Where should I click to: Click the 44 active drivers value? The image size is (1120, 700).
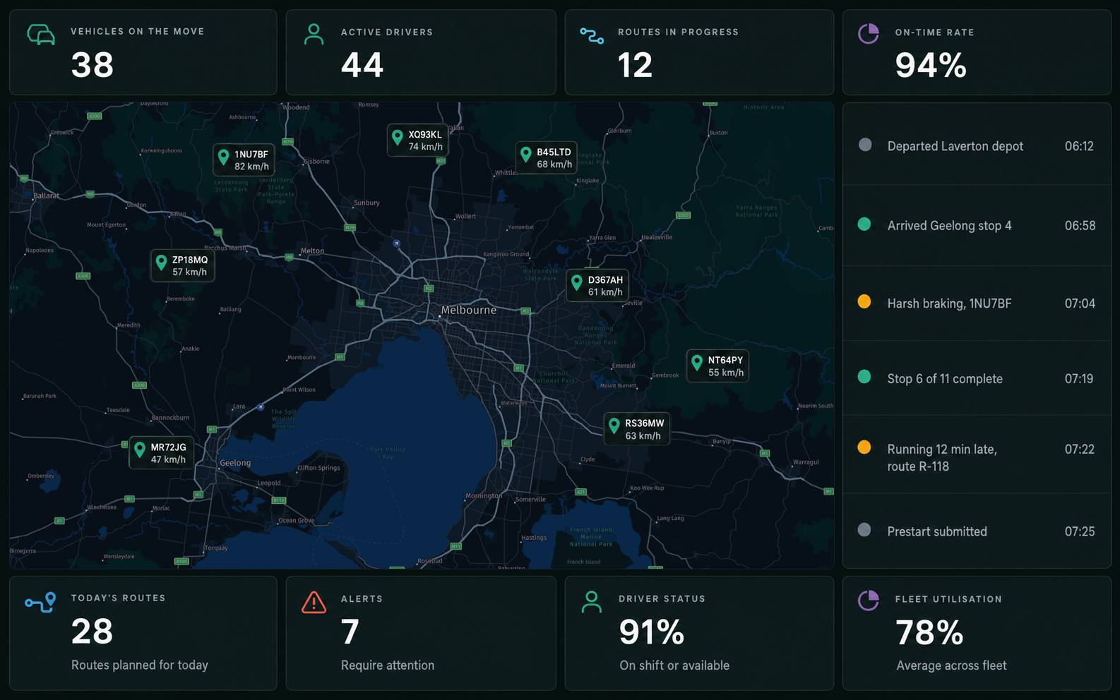[362, 65]
